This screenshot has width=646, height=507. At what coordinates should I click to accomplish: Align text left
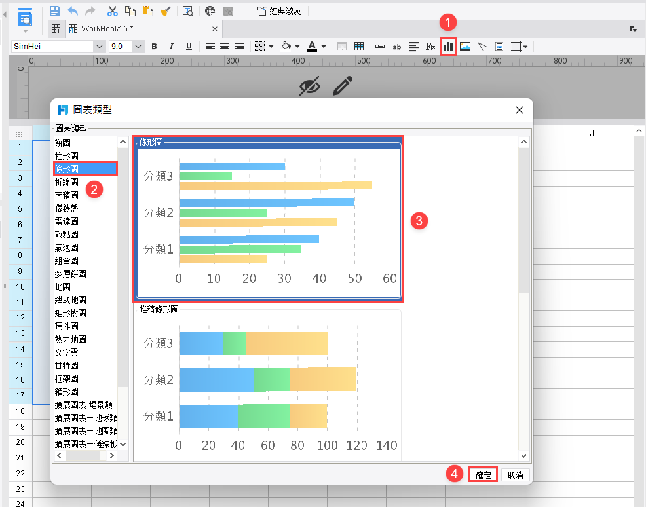pos(210,47)
